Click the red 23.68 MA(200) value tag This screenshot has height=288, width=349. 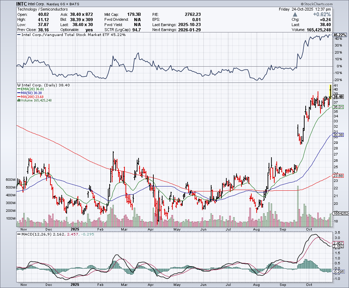pos(338,176)
